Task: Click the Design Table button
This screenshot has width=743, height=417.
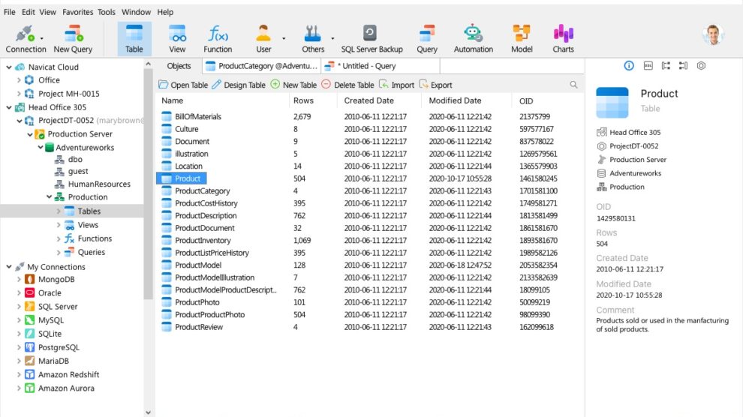Action: (x=239, y=85)
